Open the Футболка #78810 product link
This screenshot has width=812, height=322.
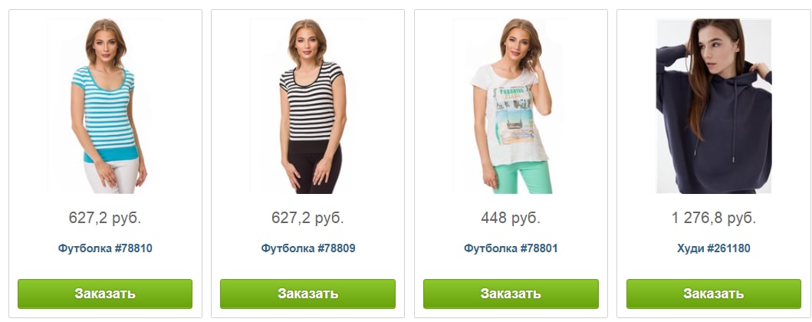coord(105,248)
